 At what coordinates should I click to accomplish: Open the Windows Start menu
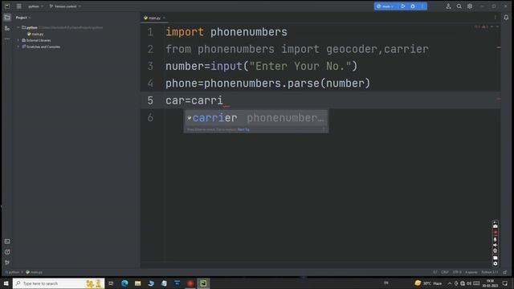pyautogui.click(x=6, y=283)
